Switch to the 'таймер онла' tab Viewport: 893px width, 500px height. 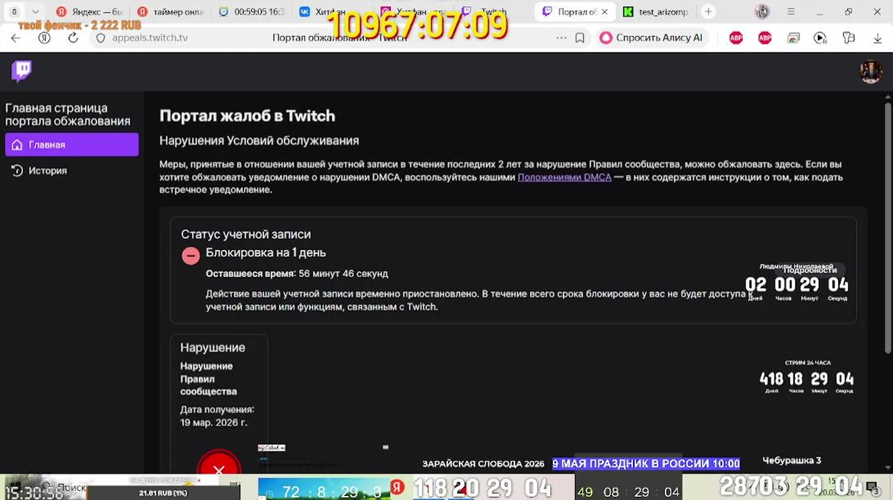click(x=170, y=12)
